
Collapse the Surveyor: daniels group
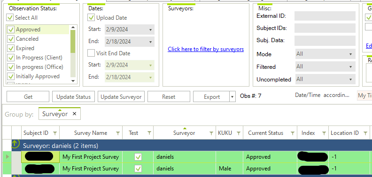[15, 143]
